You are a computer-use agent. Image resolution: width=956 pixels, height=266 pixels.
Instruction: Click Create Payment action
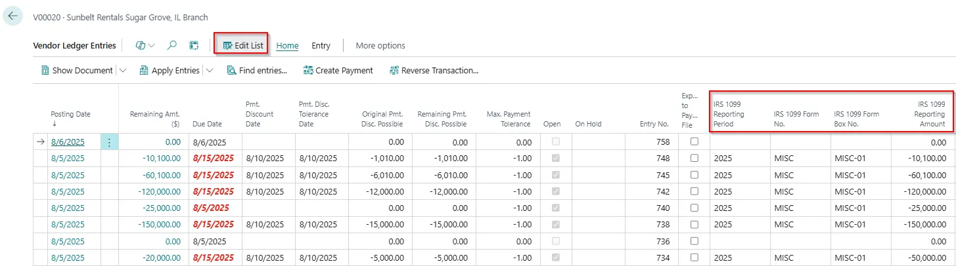point(338,71)
